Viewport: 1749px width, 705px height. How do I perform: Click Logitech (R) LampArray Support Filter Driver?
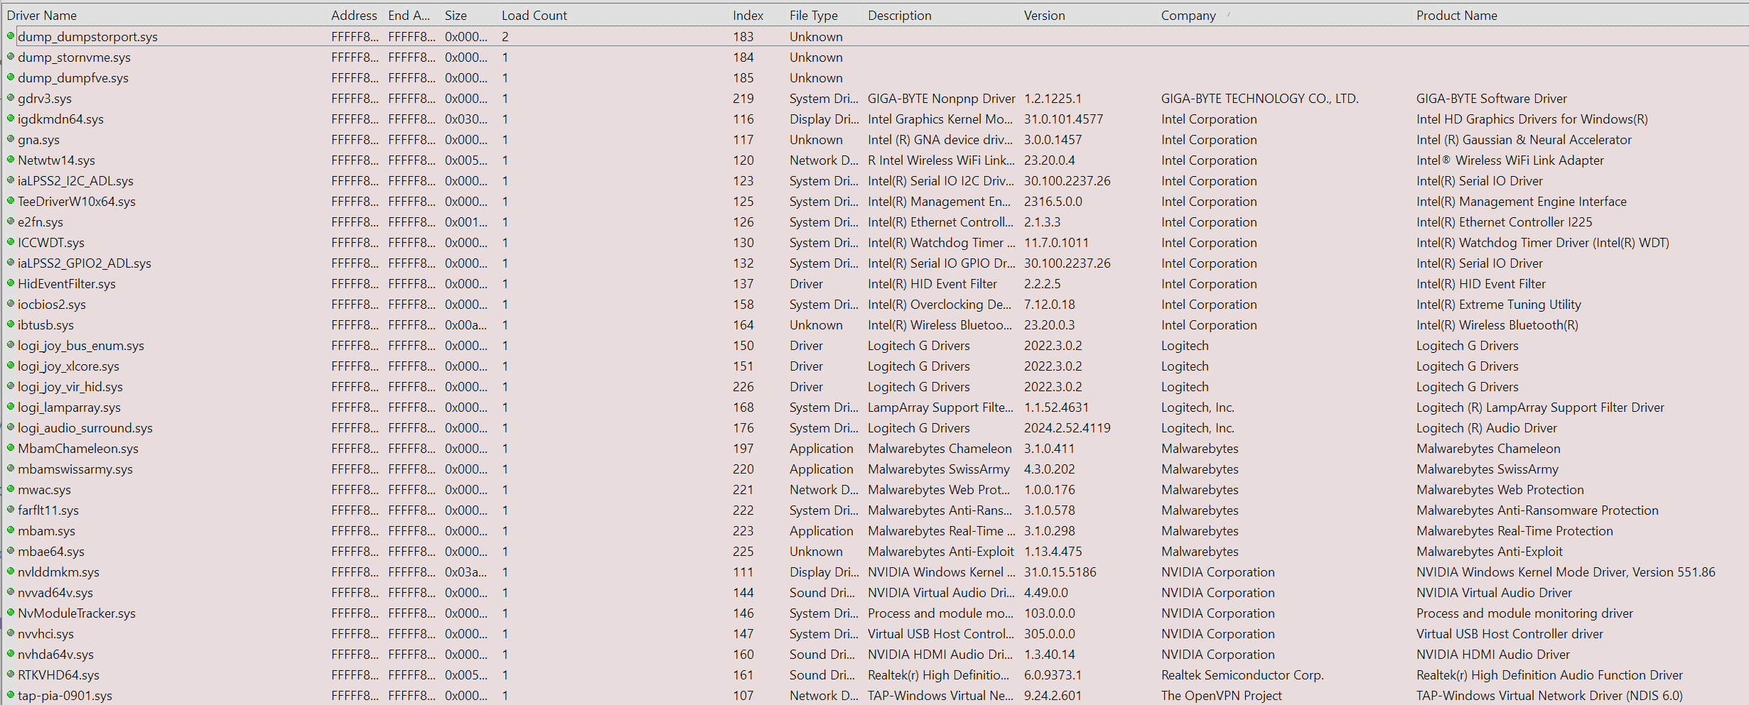pyautogui.click(x=1540, y=407)
